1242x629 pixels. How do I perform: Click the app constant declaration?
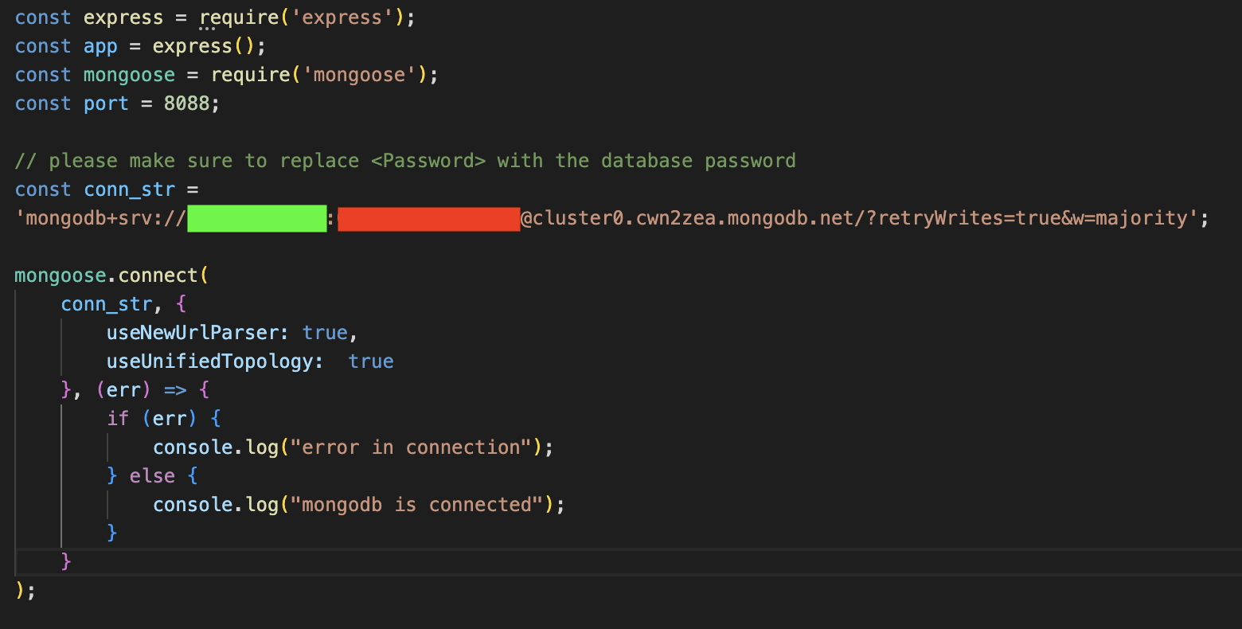click(x=100, y=46)
